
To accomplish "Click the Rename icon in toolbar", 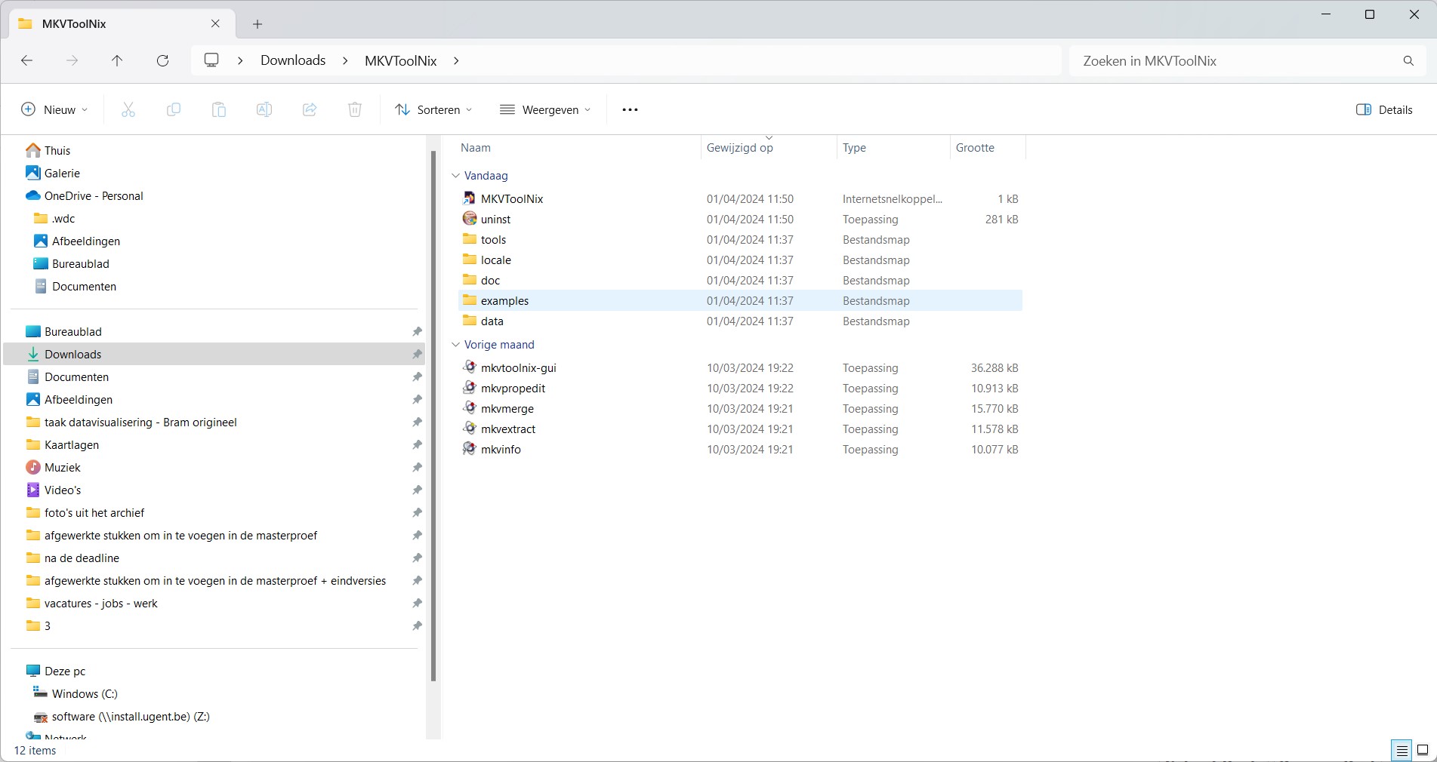I will pos(264,110).
